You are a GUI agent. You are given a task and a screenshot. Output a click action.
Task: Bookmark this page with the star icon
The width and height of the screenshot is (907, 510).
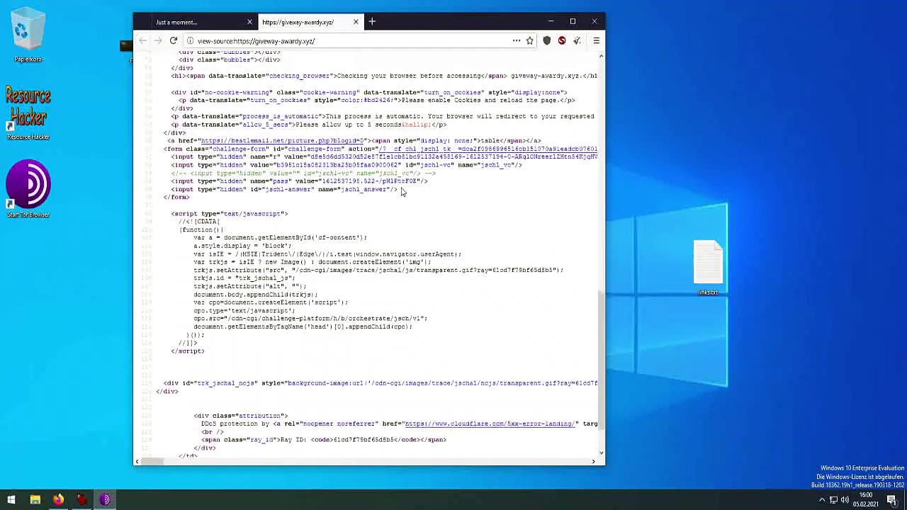529,41
